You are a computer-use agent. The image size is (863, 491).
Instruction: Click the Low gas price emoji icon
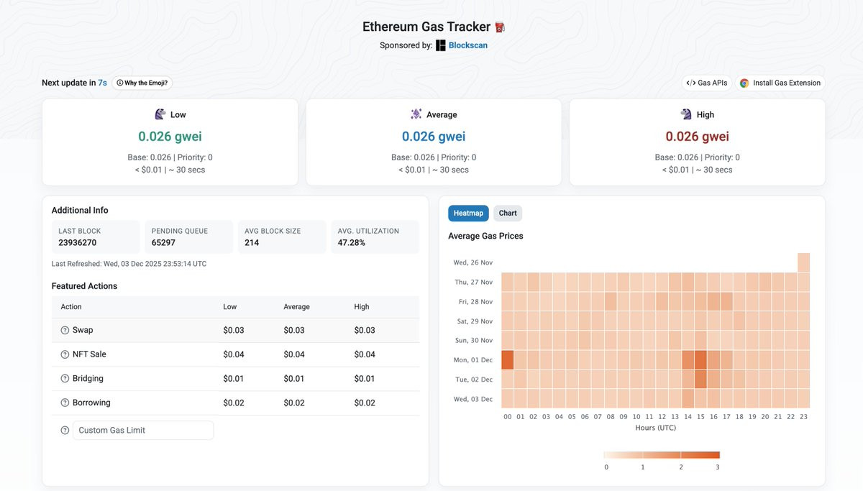pos(160,114)
